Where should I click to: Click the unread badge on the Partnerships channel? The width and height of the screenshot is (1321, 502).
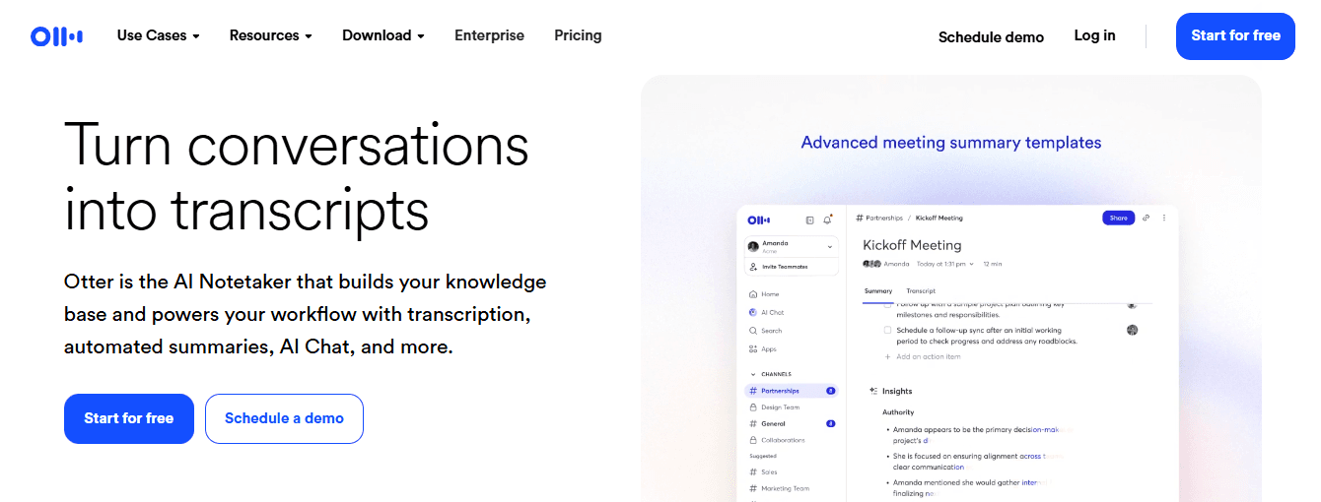click(x=830, y=391)
